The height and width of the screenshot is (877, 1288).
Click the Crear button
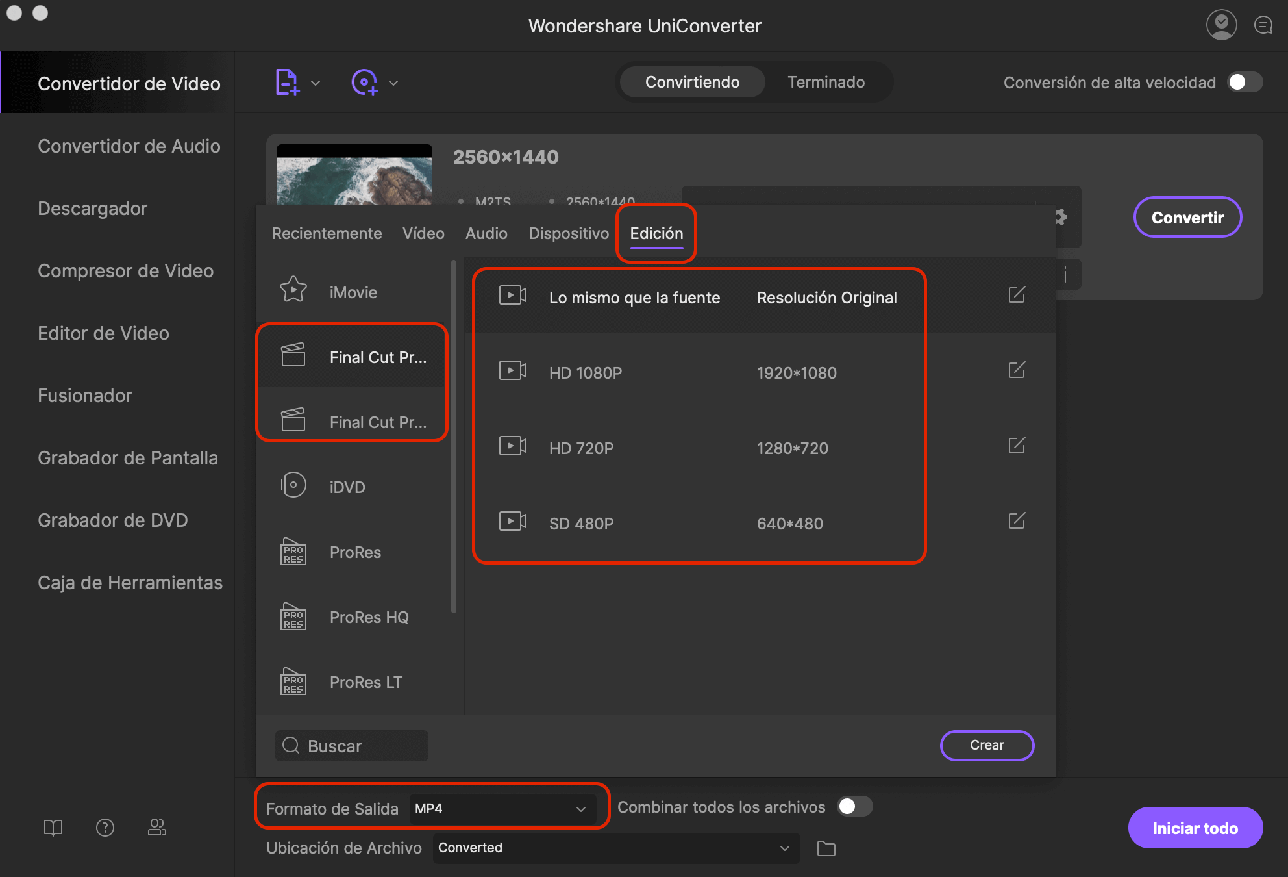pyautogui.click(x=987, y=745)
